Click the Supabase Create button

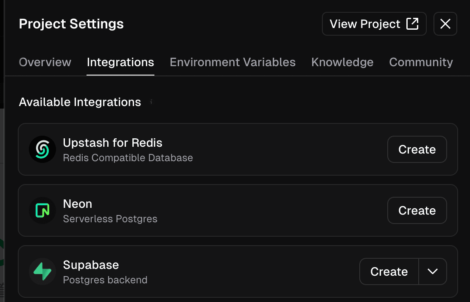pyautogui.click(x=389, y=271)
